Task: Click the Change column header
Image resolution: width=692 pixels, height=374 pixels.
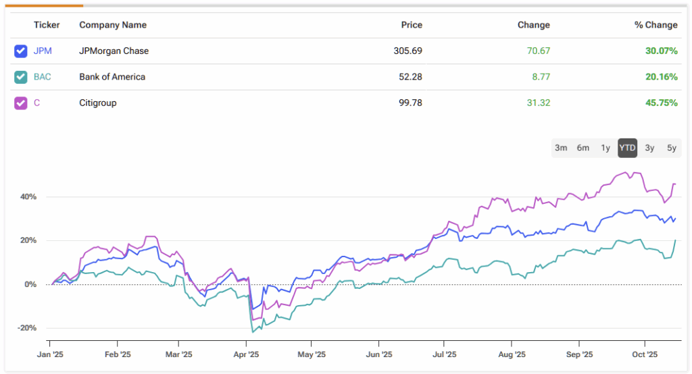Action: (x=533, y=25)
